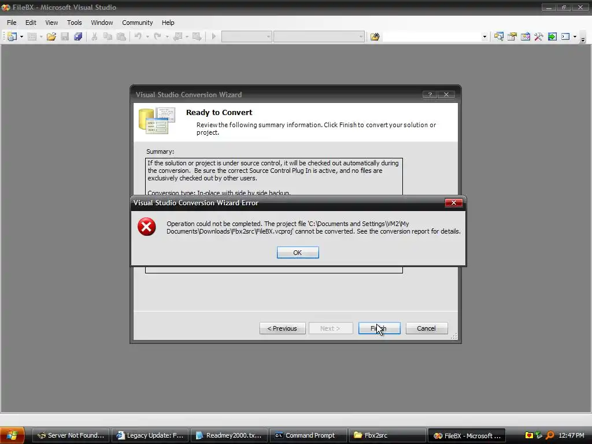Click the 12:47 PM system clock
This screenshot has height=444, width=592.
click(571, 435)
